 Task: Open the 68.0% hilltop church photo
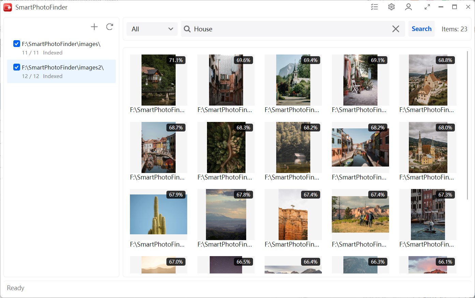[428, 147]
